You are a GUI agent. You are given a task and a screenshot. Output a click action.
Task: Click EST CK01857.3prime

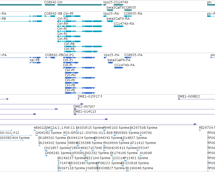[x=46, y=151]
